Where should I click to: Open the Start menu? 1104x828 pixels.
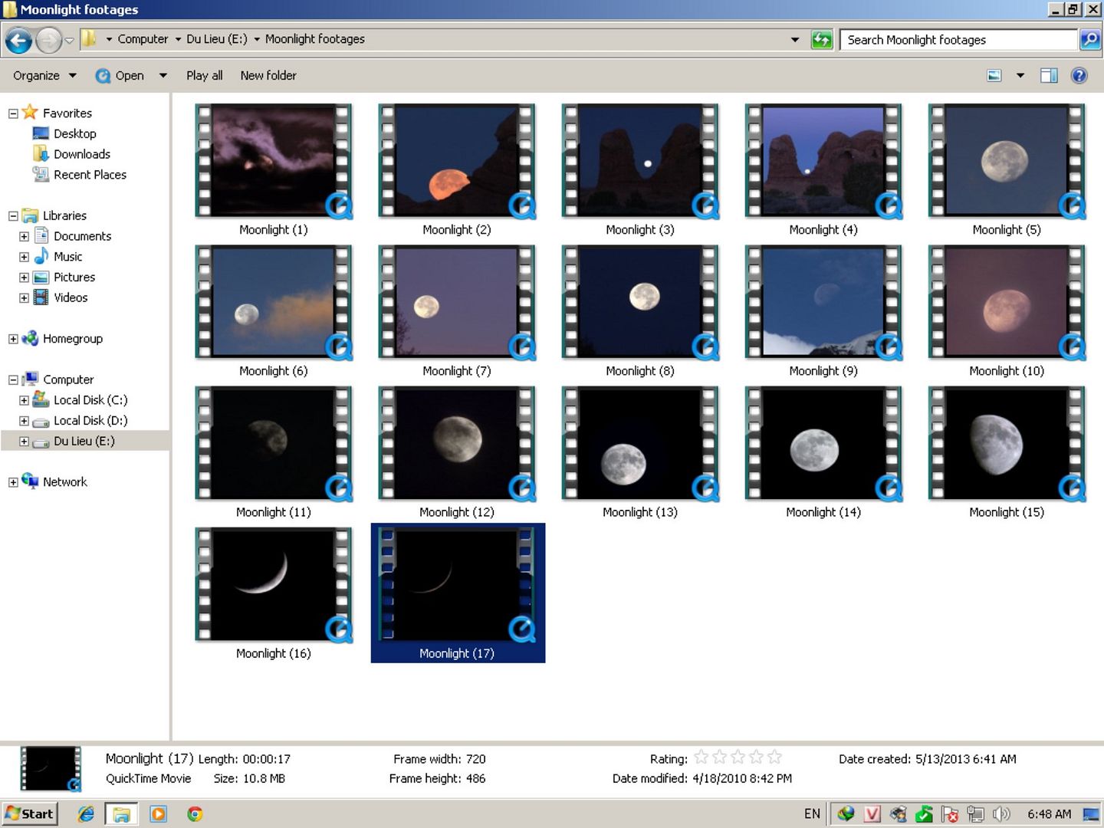[x=30, y=813]
